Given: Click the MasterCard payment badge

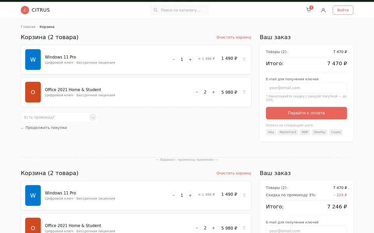Looking at the screenshot, I should (x=288, y=132).
